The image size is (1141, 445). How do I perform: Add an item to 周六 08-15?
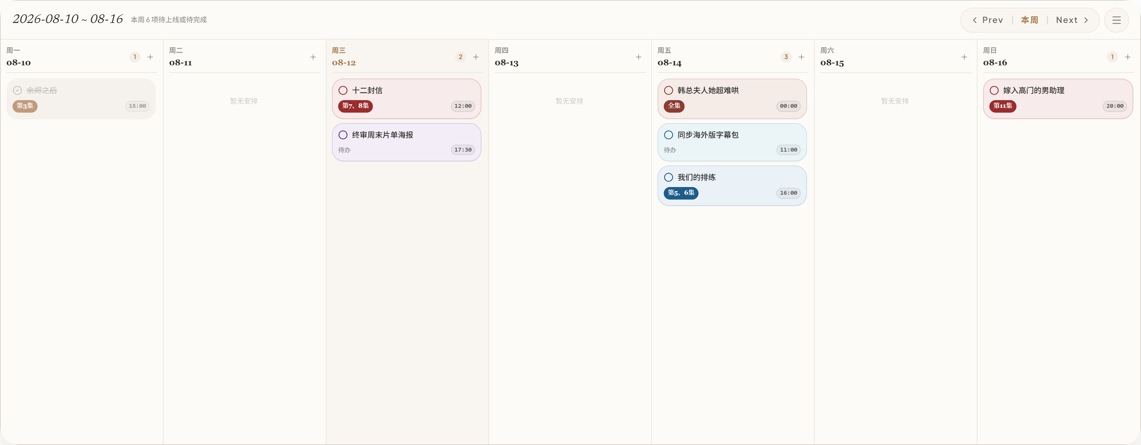coord(964,57)
